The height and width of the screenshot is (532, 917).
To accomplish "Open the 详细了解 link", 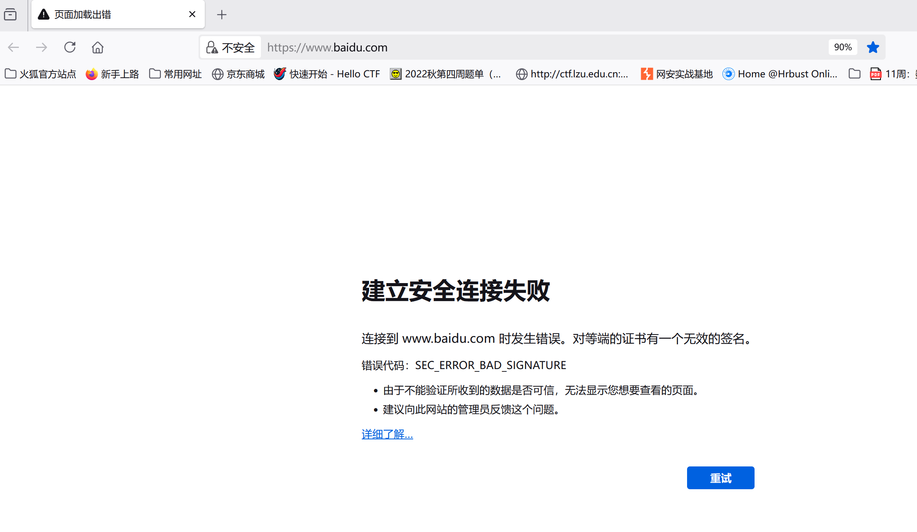I will [x=387, y=434].
